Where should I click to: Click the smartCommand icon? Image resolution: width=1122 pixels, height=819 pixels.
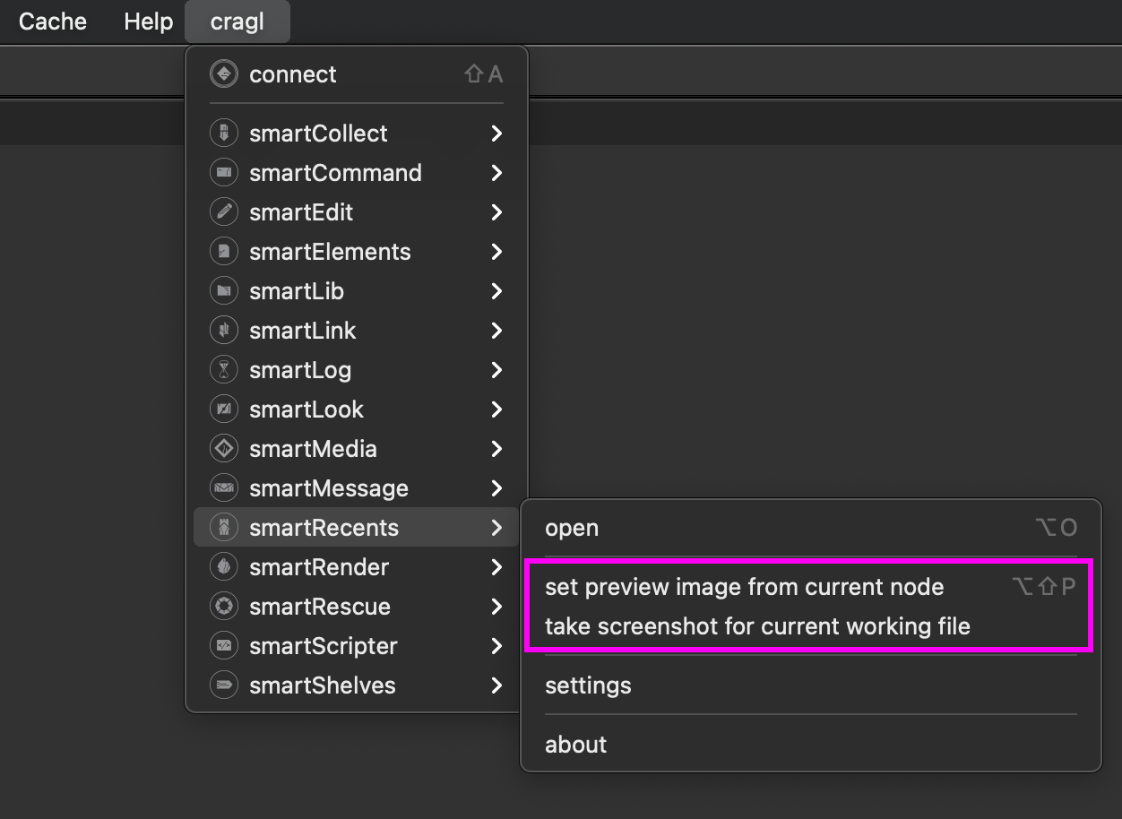coord(223,173)
